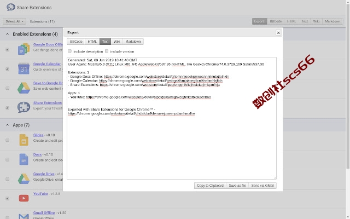Open the YouTube app link
350x219 pixels.
tap(40, 193)
